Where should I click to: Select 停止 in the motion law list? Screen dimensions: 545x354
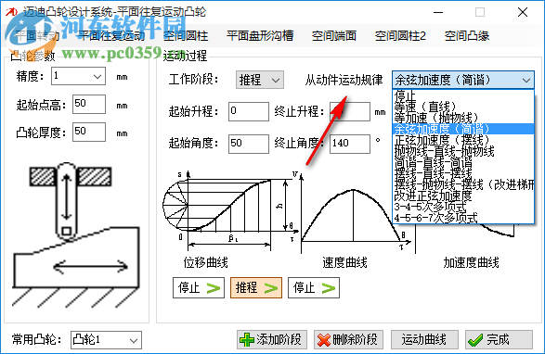click(463, 95)
